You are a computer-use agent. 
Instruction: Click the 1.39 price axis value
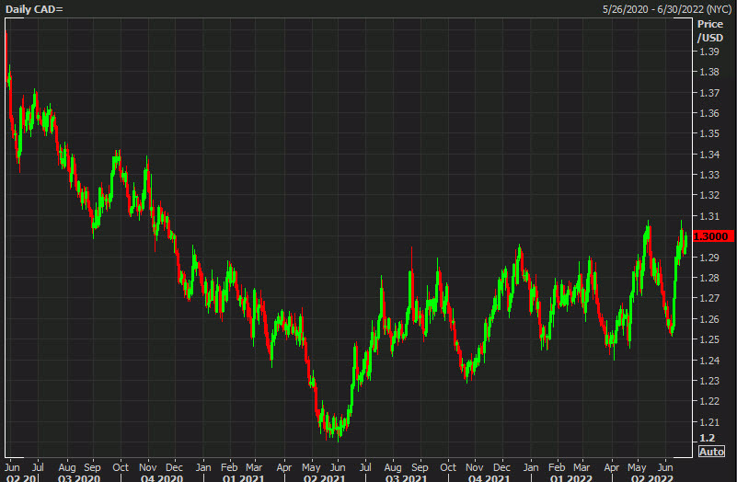point(708,52)
